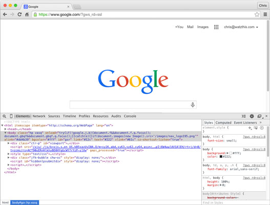Click the Google tab favicon

click(26, 7)
